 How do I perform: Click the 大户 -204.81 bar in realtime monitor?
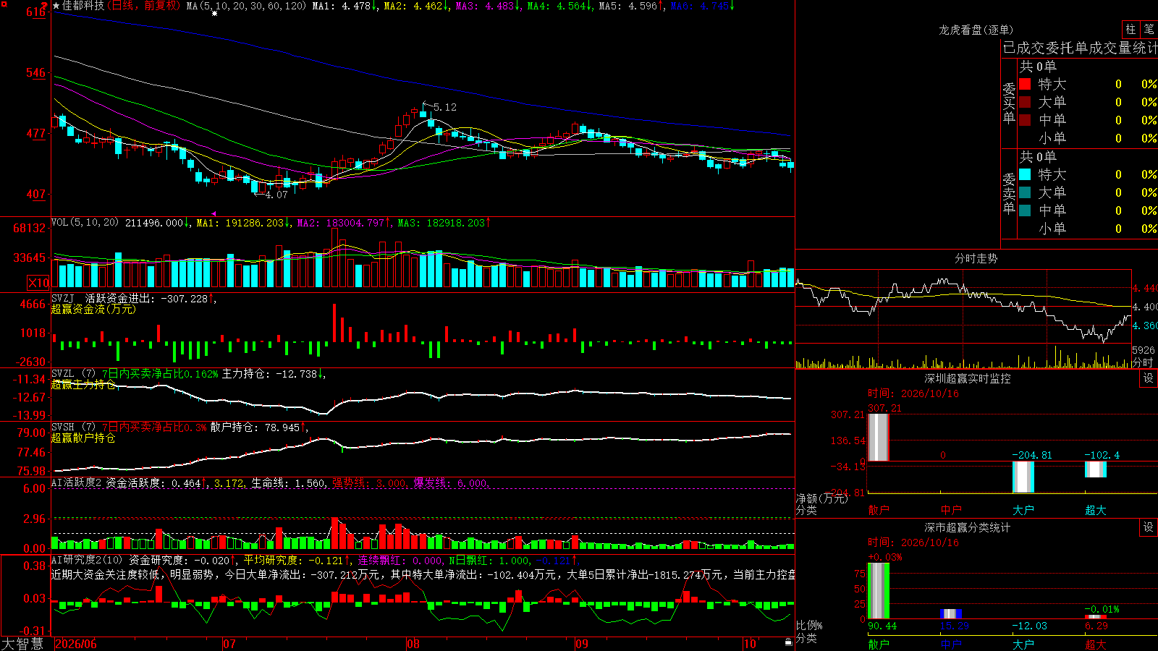[1023, 477]
